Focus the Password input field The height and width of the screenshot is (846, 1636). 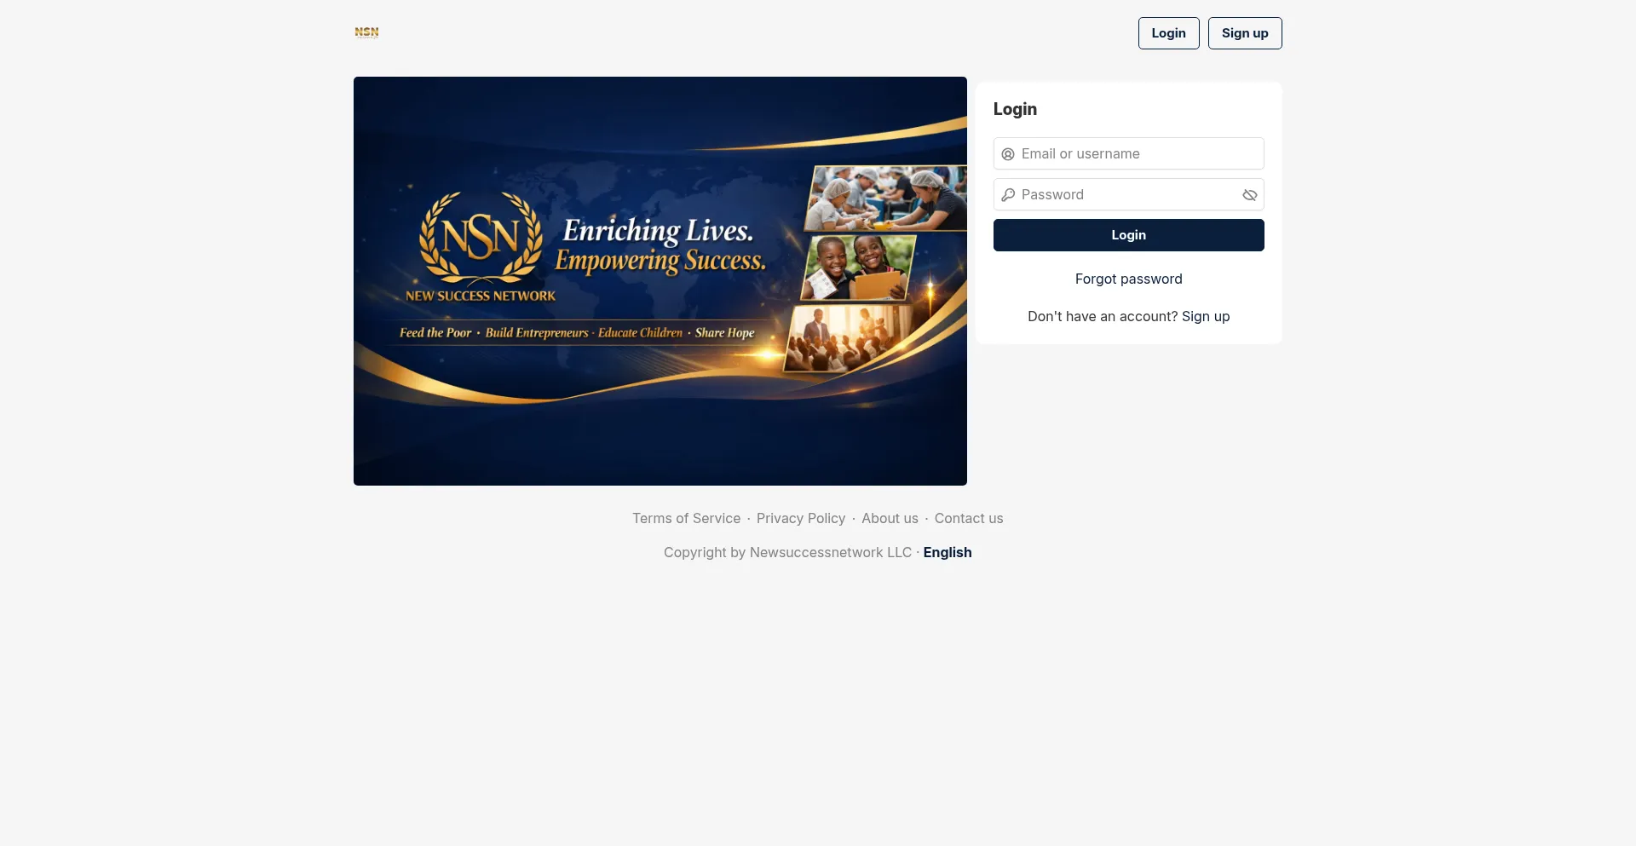(x=1128, y=194)
